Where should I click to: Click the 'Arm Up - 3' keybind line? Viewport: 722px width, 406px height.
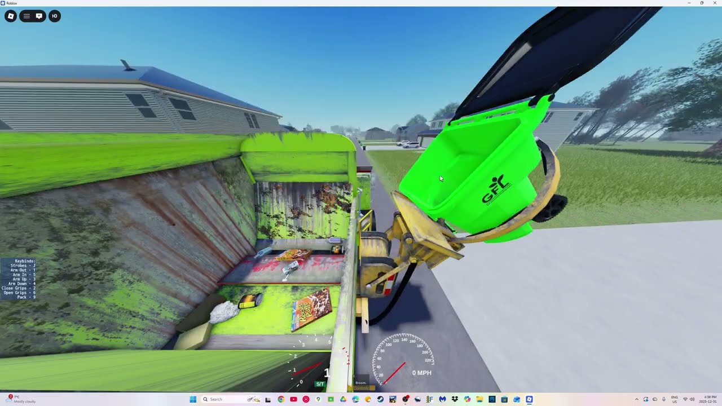coord(24,279)
